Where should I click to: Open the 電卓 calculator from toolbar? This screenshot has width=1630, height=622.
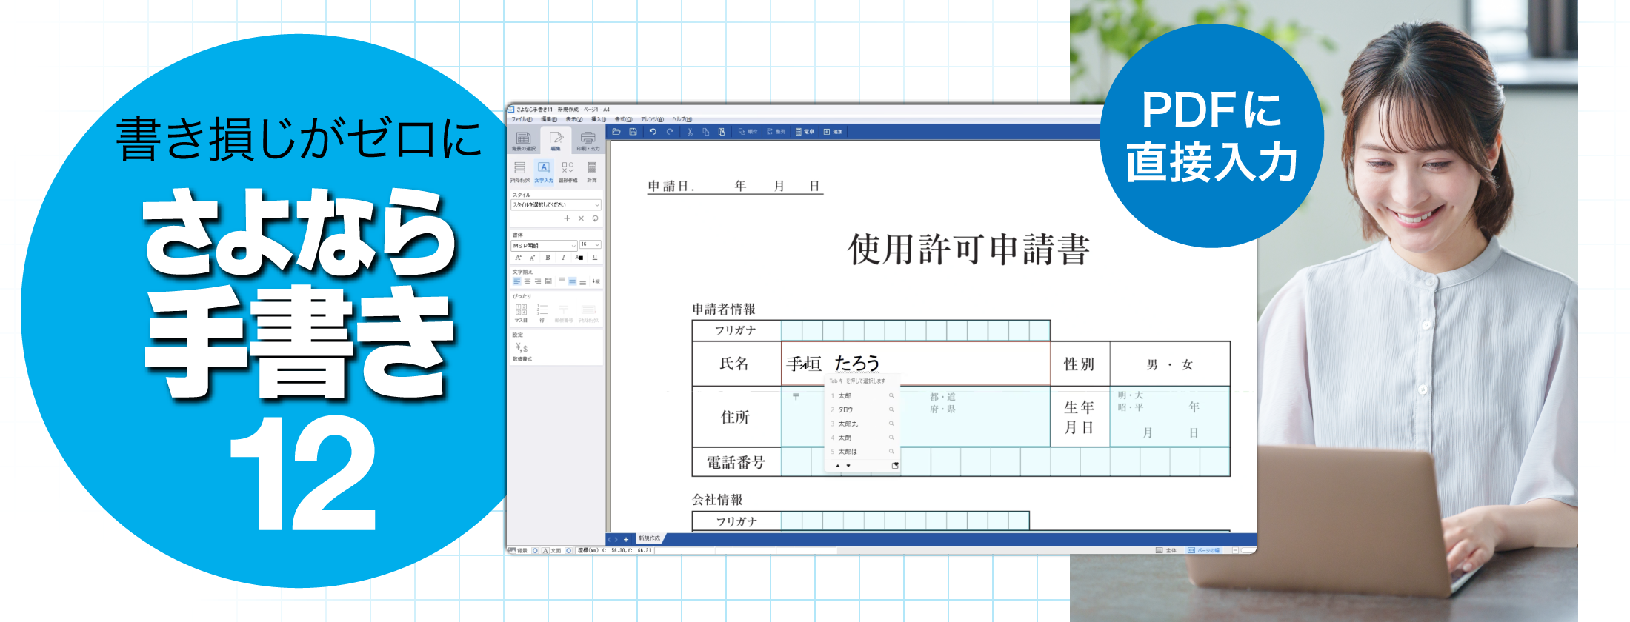tap(805, 132)
